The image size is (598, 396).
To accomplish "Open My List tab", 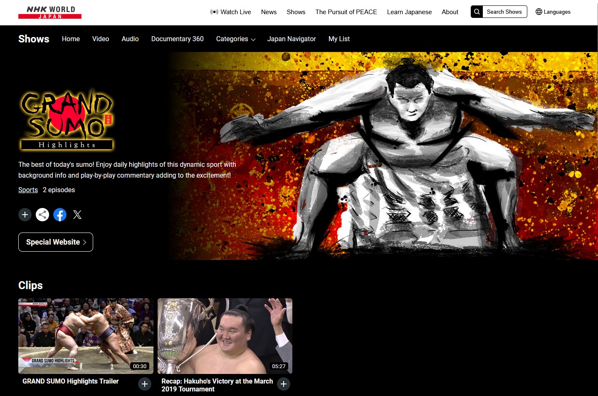I will coord(339,39).
